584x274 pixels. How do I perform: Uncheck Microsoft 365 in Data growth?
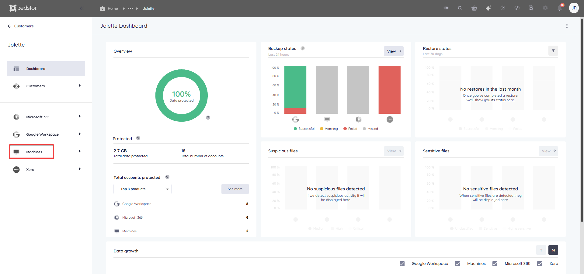click(x=495, y=264)
